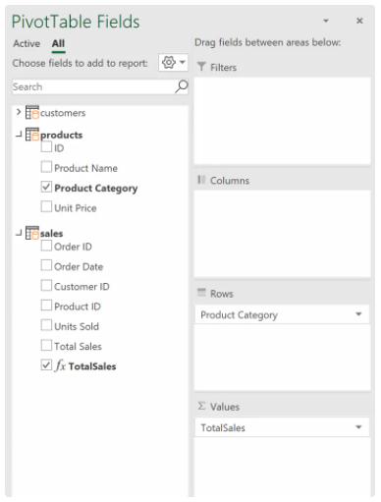
Task: Click the Values sigma icon
Action: point(201,406)
